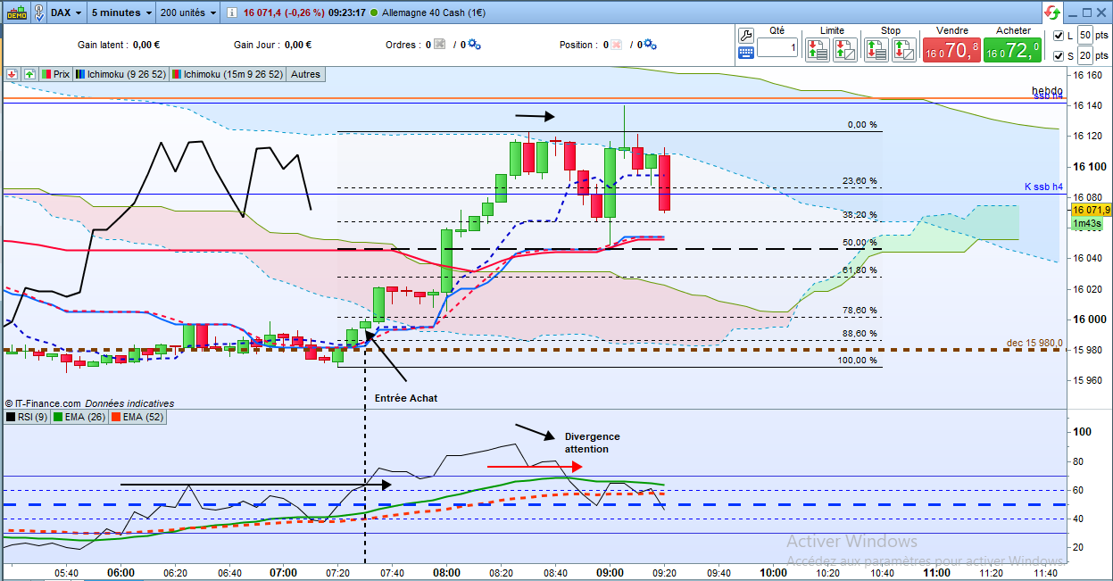1113x581 pixels.
Task: Open Ordres settings gear icon
Action: (473, 45)
